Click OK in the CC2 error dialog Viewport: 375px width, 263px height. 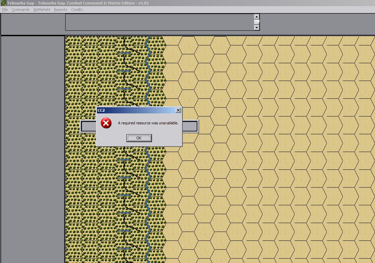point(139,138)
